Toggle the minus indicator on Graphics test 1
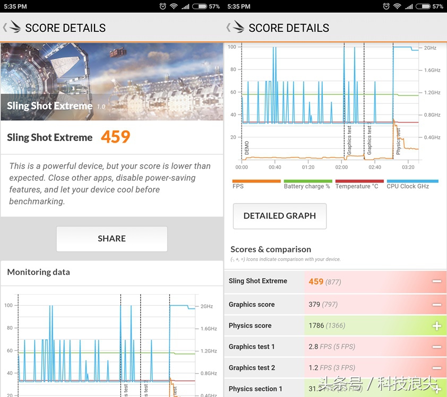447x397 pixels. click(437, 347)
